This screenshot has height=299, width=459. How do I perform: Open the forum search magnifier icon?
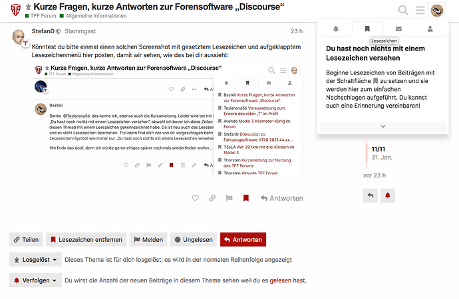point(403,10)
